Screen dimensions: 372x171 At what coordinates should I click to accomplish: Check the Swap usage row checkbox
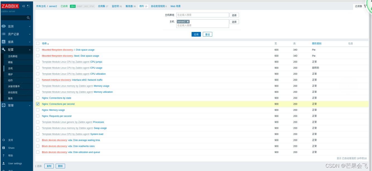38,128
